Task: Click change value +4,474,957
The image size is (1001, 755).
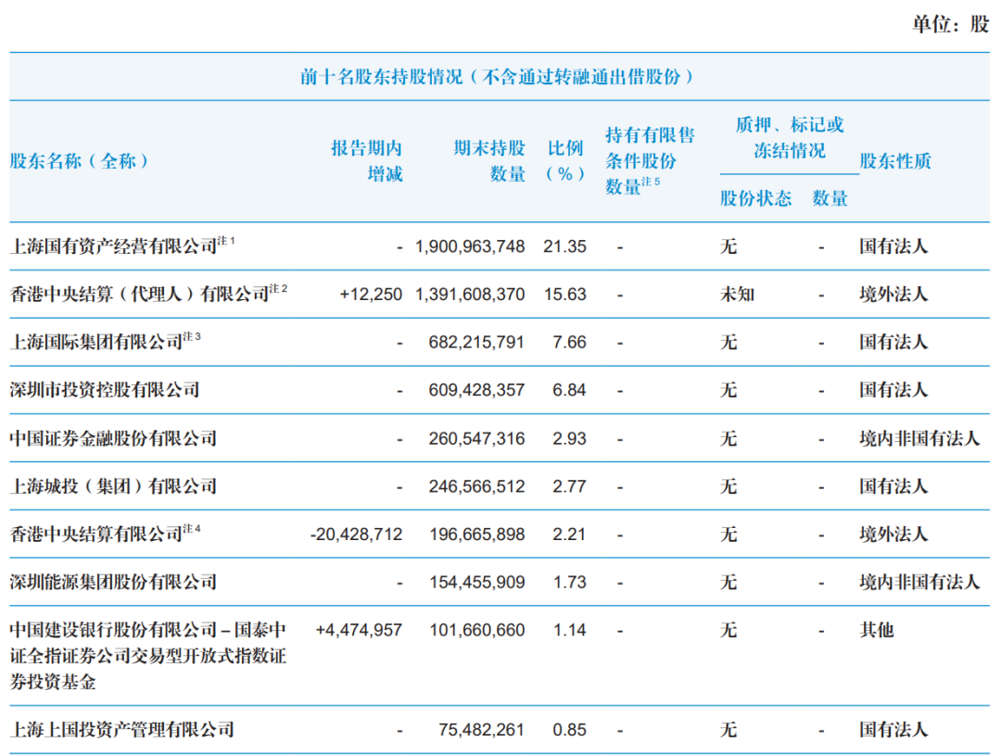Action: (359, 630)
